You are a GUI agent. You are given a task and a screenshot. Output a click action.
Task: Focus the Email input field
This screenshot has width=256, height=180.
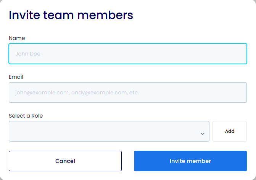128,92
